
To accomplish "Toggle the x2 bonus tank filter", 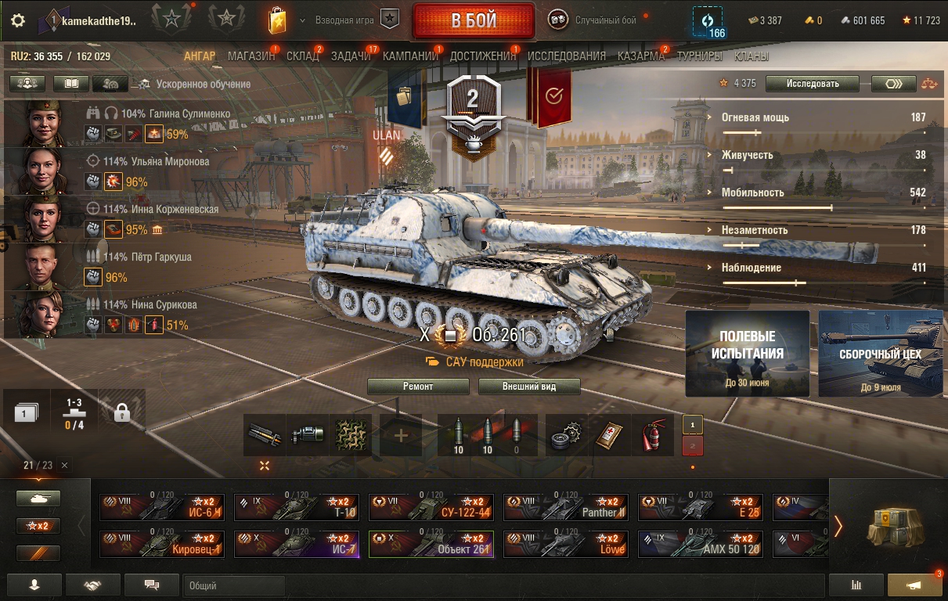I will [x=38, y=526].
